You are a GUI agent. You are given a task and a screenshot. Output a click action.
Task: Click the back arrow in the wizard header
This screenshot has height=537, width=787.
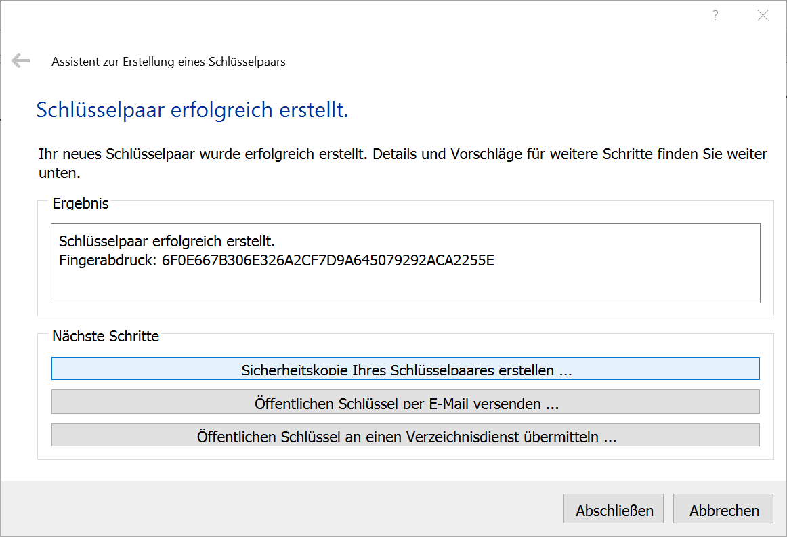[20, 61]
